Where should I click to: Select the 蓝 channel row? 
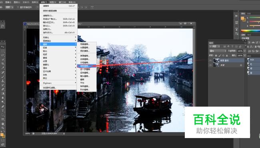pos(253,73)
